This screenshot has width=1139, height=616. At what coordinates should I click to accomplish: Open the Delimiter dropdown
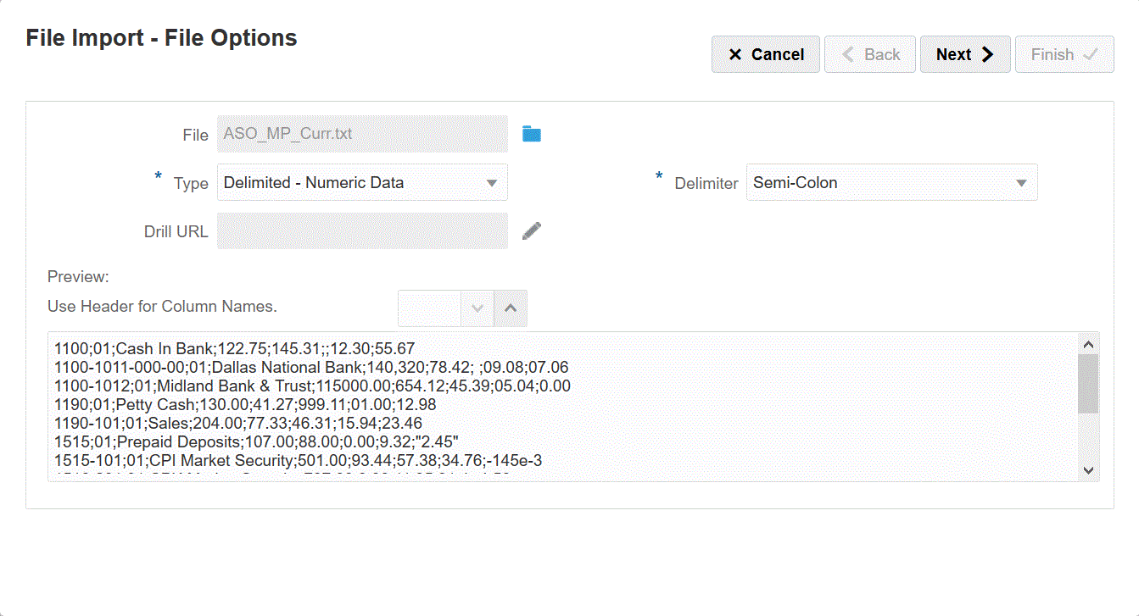[891, 182]
